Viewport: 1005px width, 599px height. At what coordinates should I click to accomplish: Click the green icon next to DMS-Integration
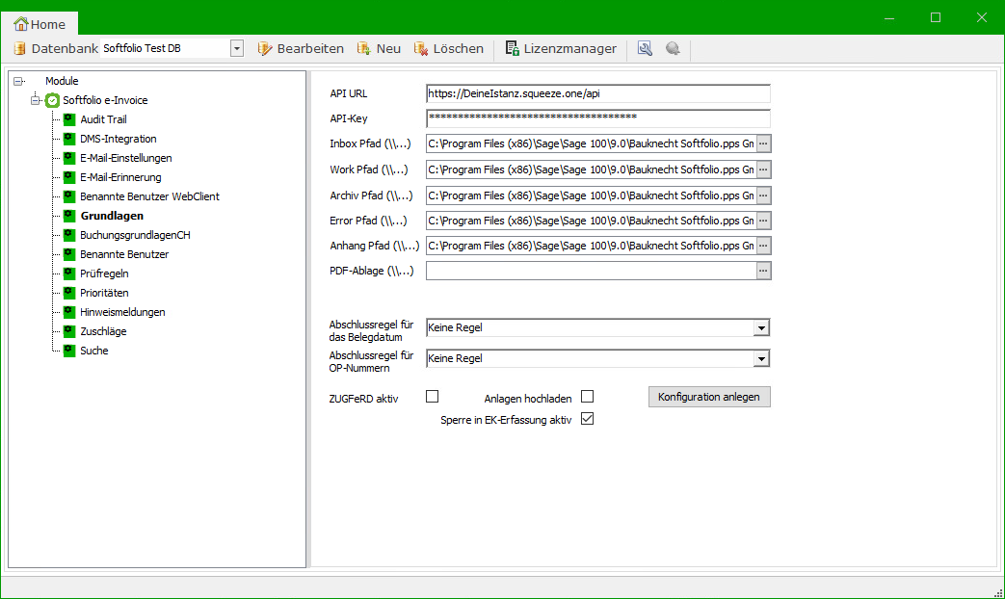pos(69,139)
